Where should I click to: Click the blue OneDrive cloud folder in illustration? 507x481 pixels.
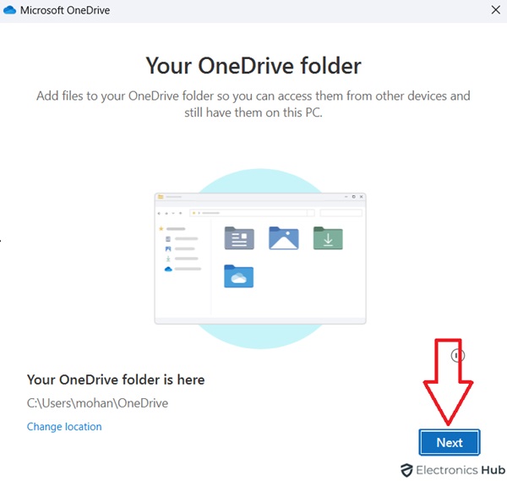point(238,276)
